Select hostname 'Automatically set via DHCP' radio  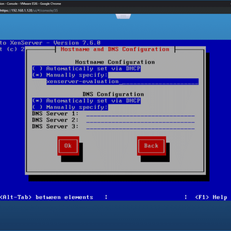pos(86,69)
